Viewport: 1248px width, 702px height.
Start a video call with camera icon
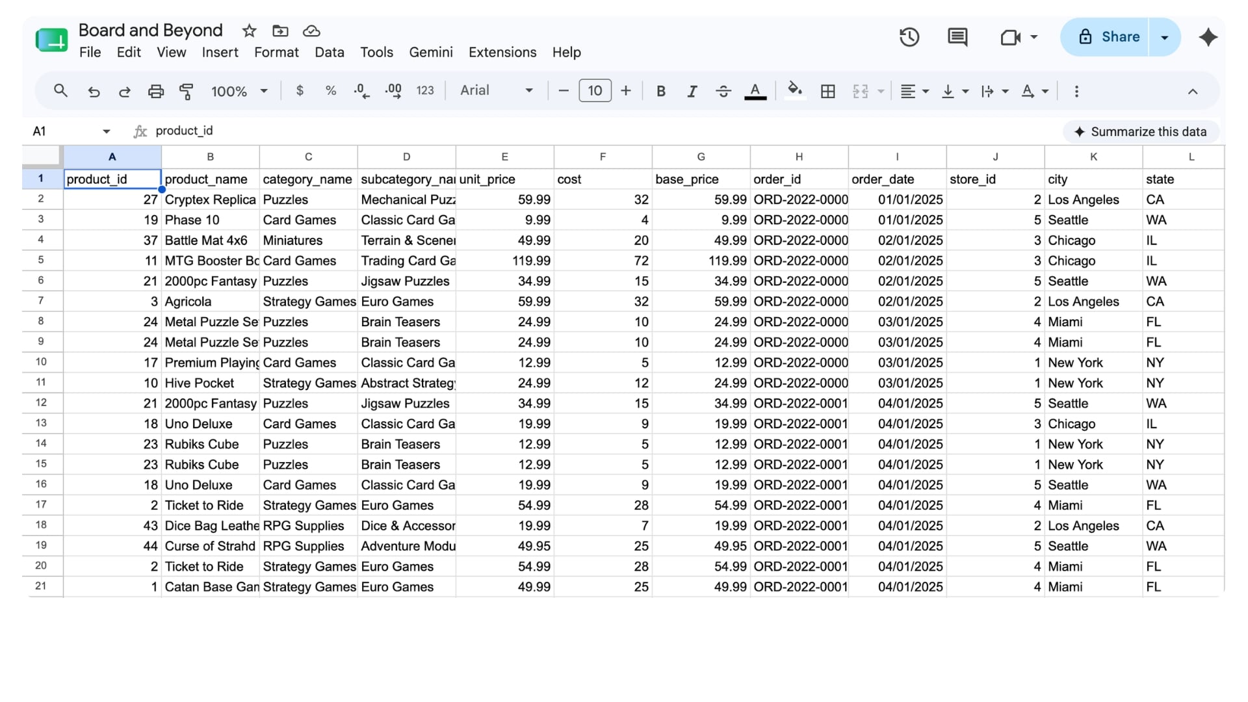click(x=1010, y=37)
